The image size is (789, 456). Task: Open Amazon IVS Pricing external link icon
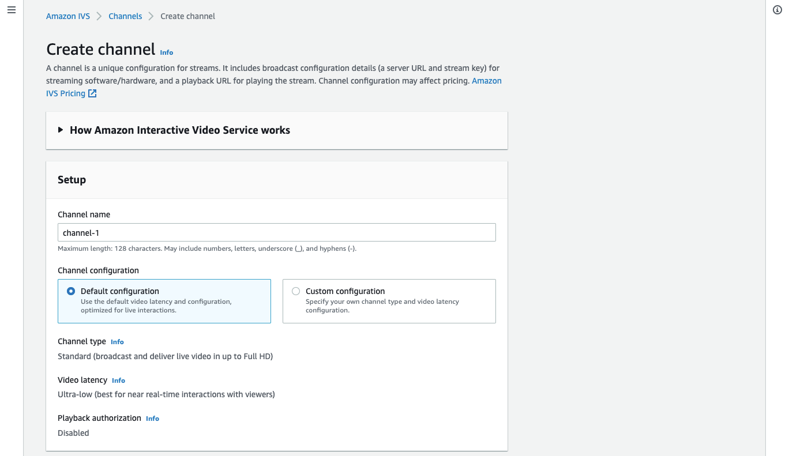pyautogui.click(x=92, y=93)
